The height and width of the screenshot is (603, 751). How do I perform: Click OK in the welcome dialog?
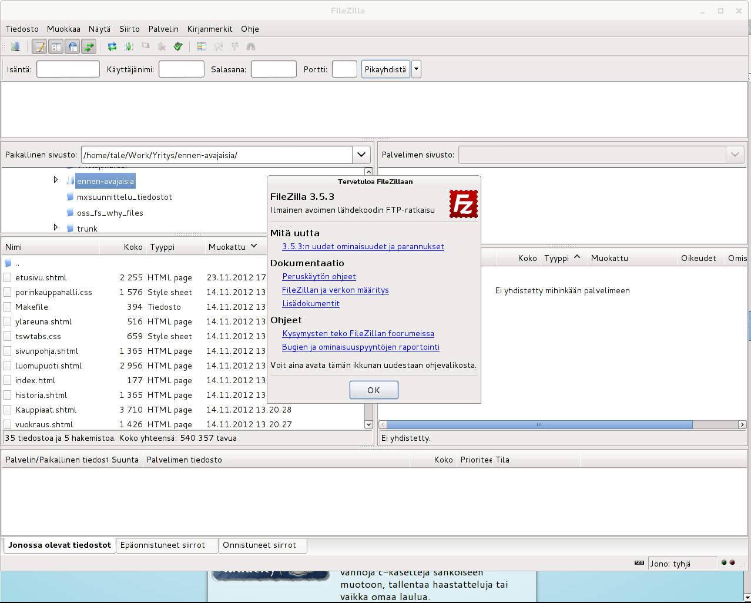tap(374, 390)
